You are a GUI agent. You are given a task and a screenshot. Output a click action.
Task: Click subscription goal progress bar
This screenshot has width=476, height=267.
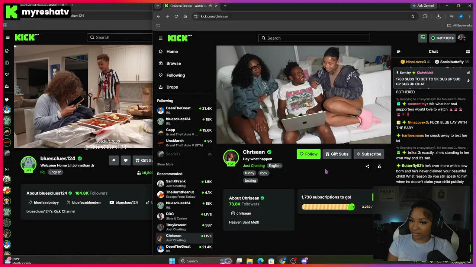coord(328,207)
